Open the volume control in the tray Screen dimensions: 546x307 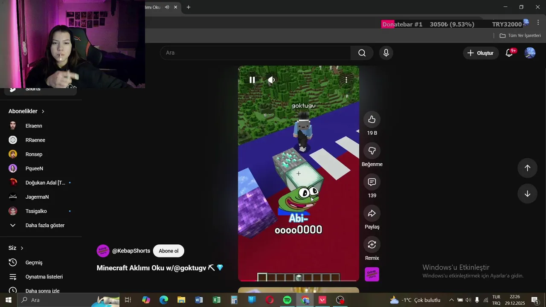tap(468, 300)
